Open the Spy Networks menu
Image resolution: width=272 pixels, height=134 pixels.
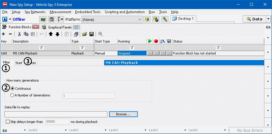click(35, 12)
